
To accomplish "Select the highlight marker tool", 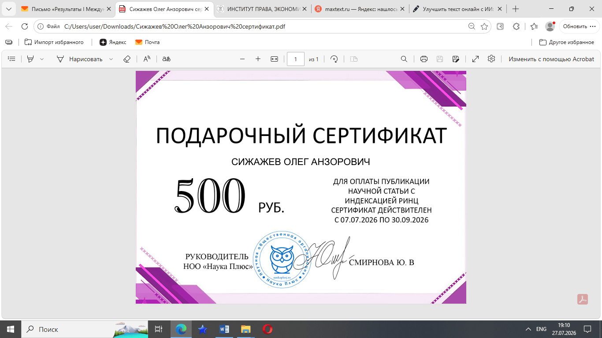I will point(30,59).
